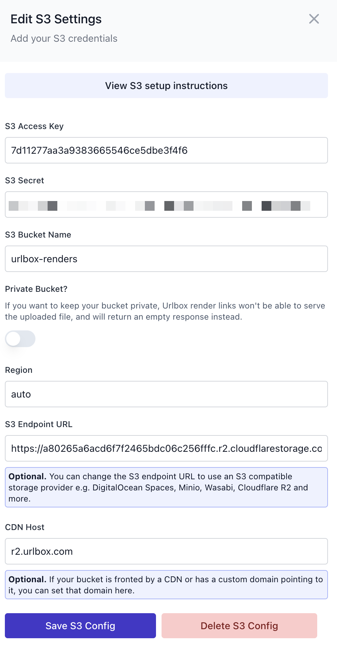Click the Region label text

point(19,370)
